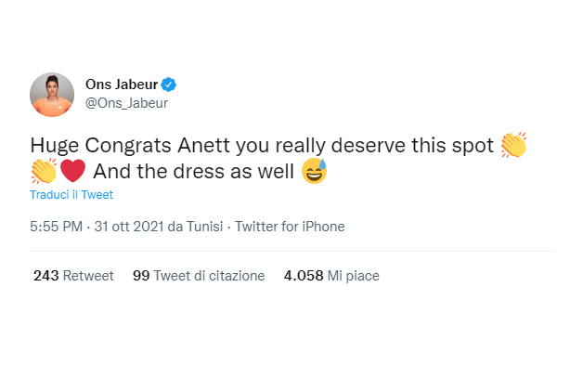View the 243 Retweet list
Image resolution: width=570 pixels, height=378 pixels.
[72, 276]
